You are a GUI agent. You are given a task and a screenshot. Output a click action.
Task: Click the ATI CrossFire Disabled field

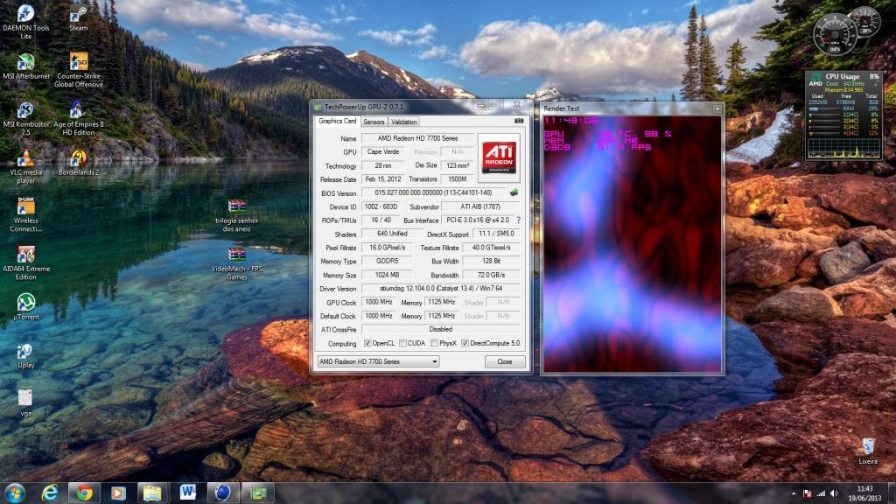(x=441, y=330)
